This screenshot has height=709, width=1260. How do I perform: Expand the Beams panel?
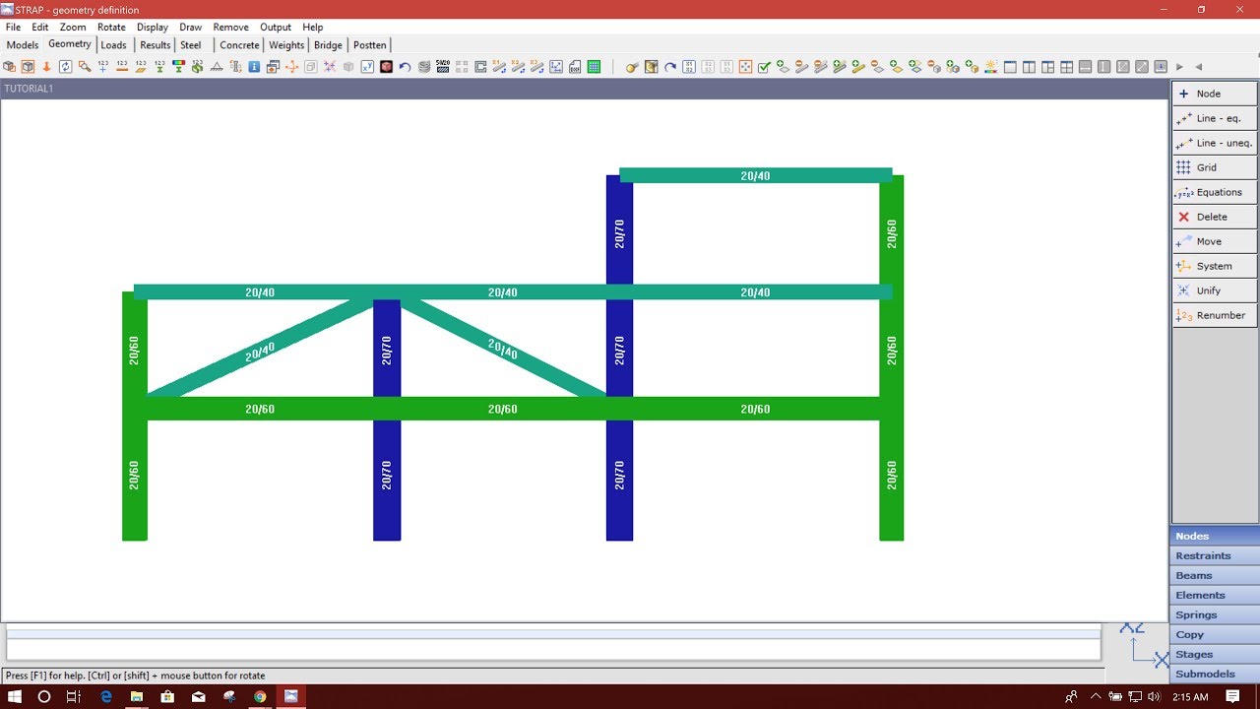click(x=1214, y=575)
